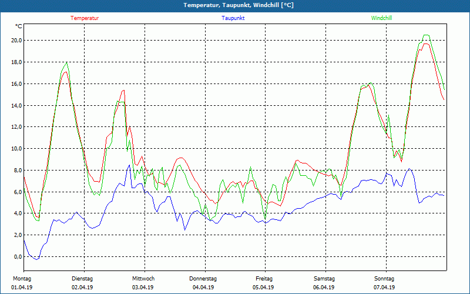
Task: Click the 4,0 y-axis value
Action: point(18,213)
